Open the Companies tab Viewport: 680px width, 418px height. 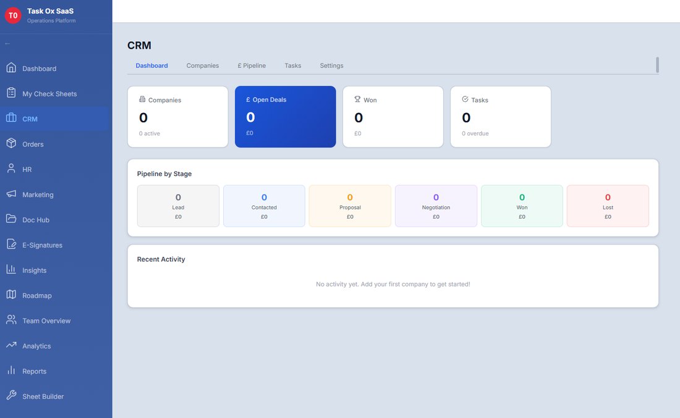pyautogui.click(x=203, y=65)
